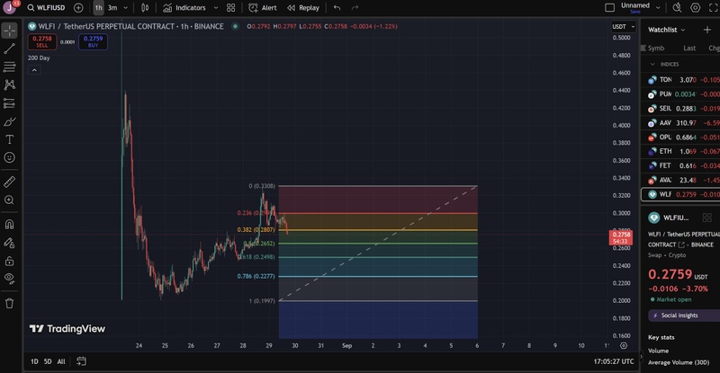Open the Watchlist dropdown
The height and width of the screenshot is (373, 720).
click(x=666, y=30)
